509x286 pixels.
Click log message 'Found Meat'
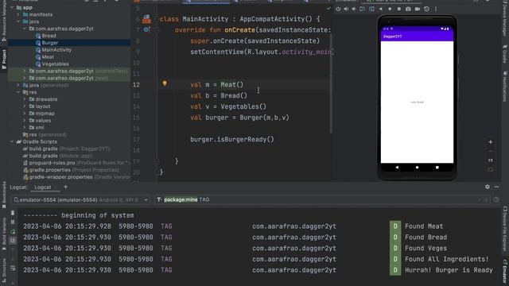[424, 226]
